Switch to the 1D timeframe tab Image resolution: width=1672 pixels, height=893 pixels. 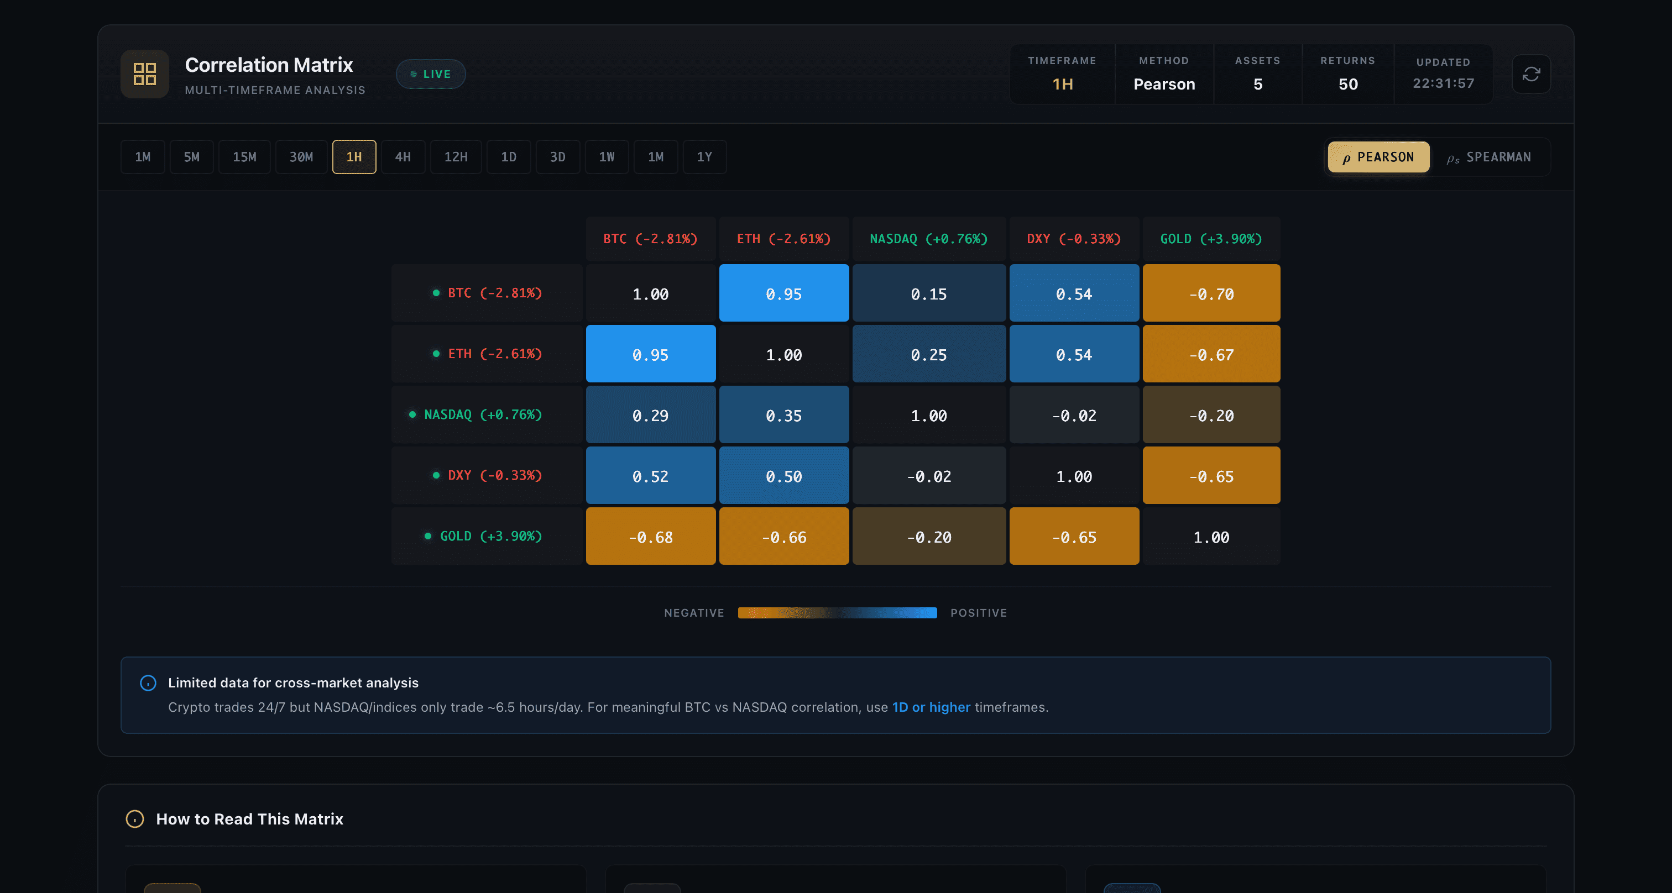pos(509,157)
